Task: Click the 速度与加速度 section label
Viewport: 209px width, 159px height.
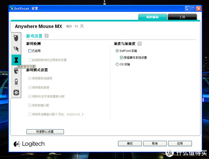Action: 125,44
